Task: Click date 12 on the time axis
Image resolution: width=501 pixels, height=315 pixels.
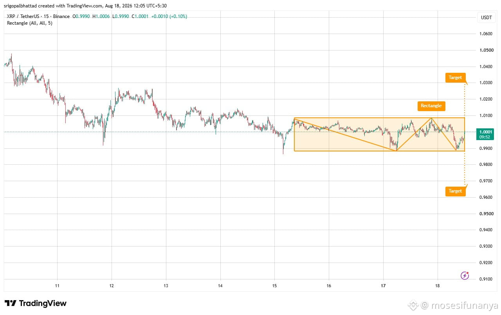Action: [112, 286]
